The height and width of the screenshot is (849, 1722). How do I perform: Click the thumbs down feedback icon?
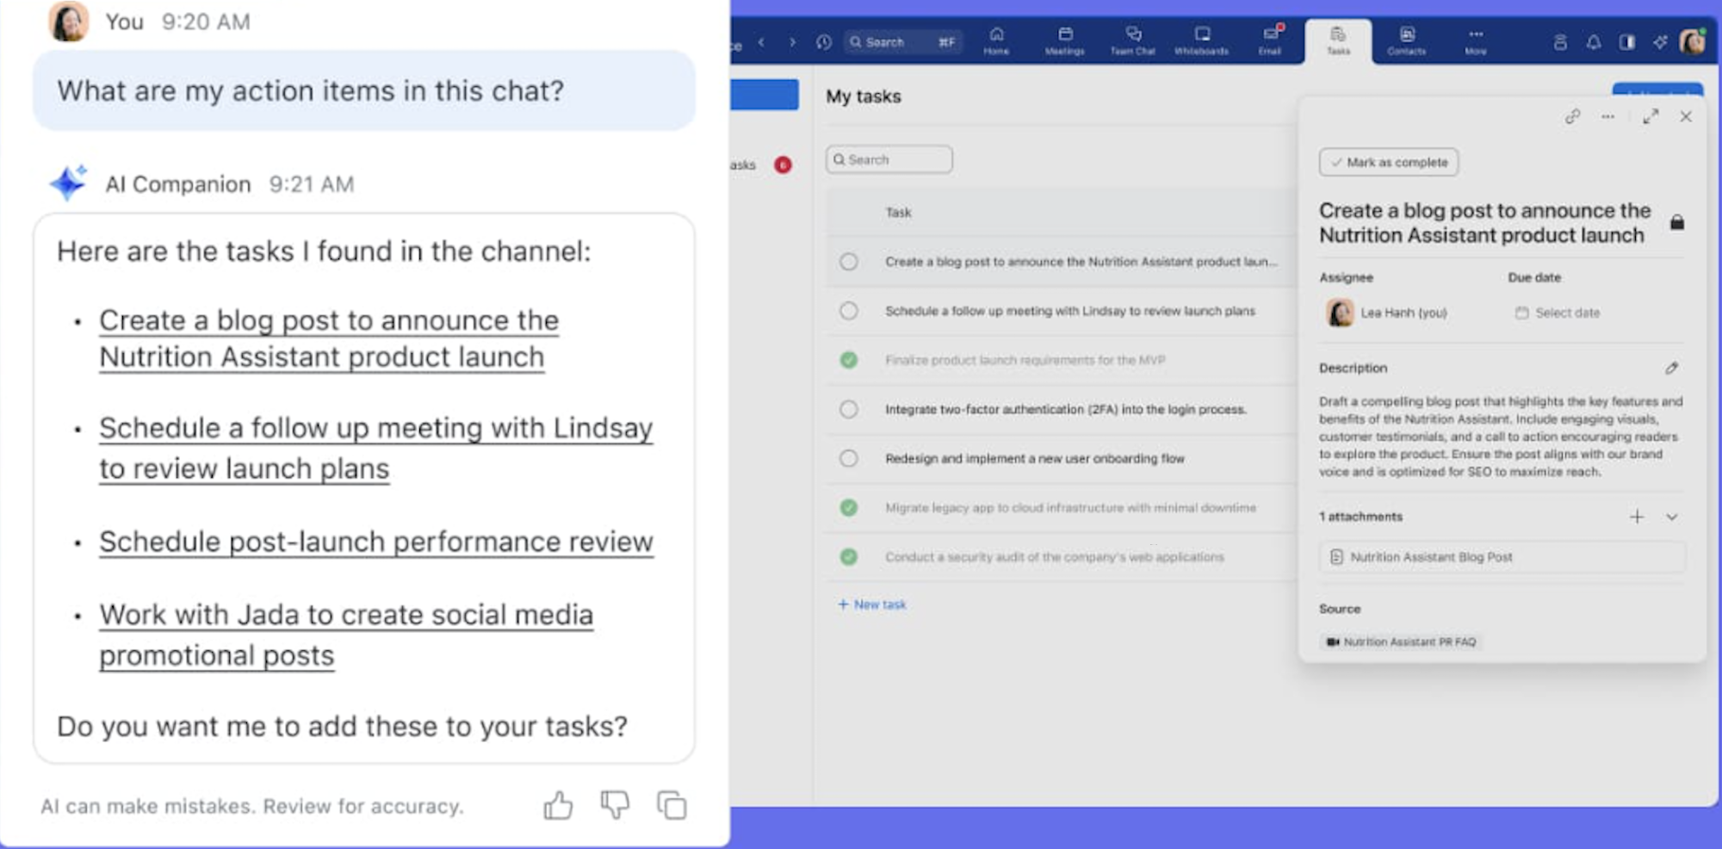[x=615, y=806]
